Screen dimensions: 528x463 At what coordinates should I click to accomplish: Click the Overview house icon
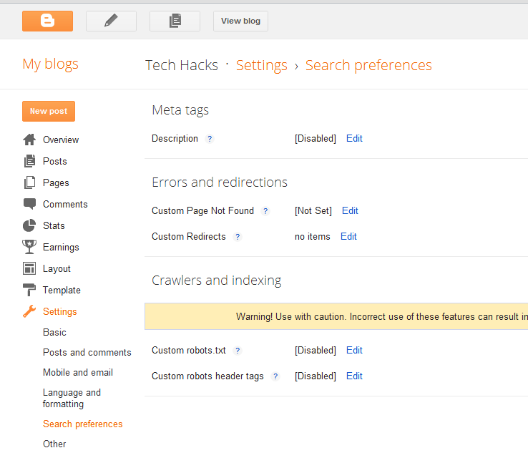pos(29,140)
